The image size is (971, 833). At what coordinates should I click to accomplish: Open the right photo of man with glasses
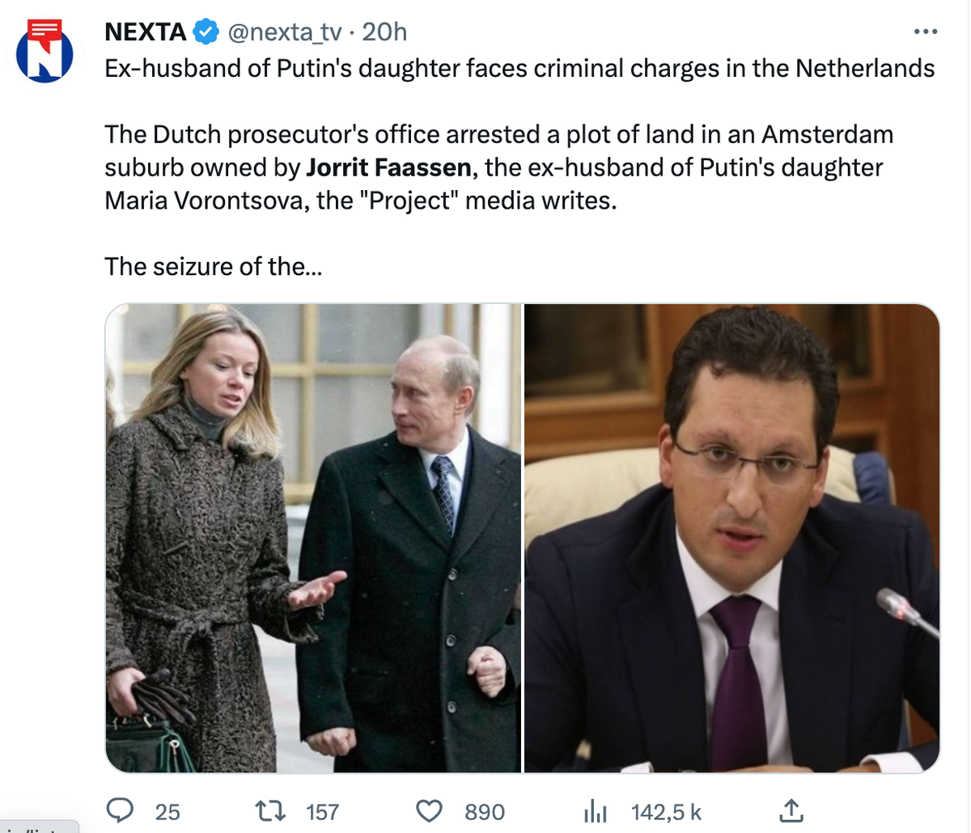[732, 538]
